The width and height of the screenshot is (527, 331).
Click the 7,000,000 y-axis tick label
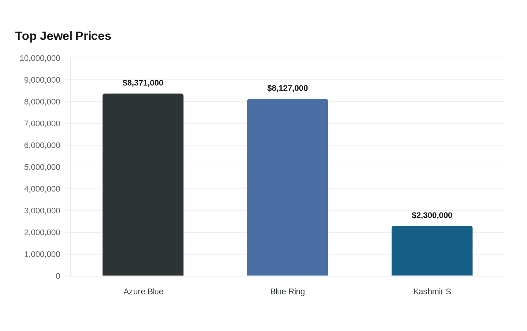click(x=42, y=123)
